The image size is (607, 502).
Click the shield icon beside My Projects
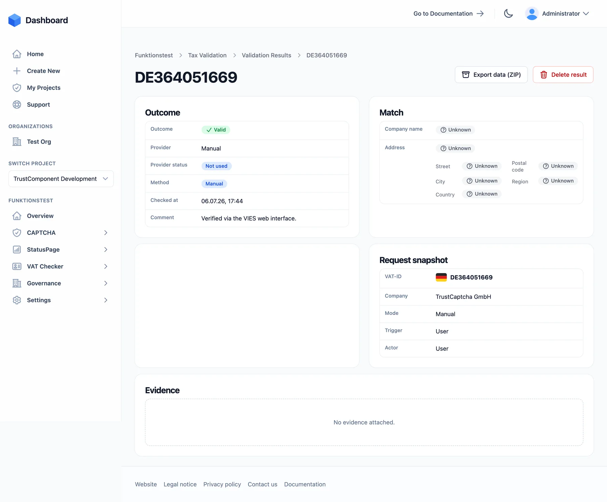tap(17, 88)
